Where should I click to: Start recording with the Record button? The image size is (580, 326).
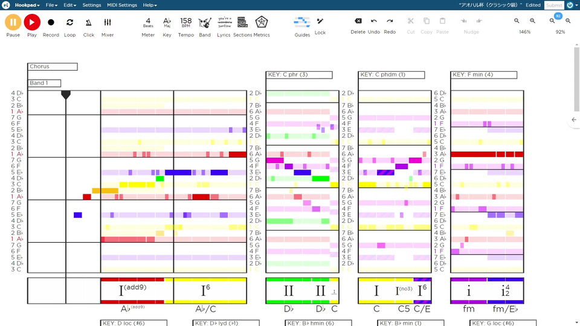pos(51,22)
